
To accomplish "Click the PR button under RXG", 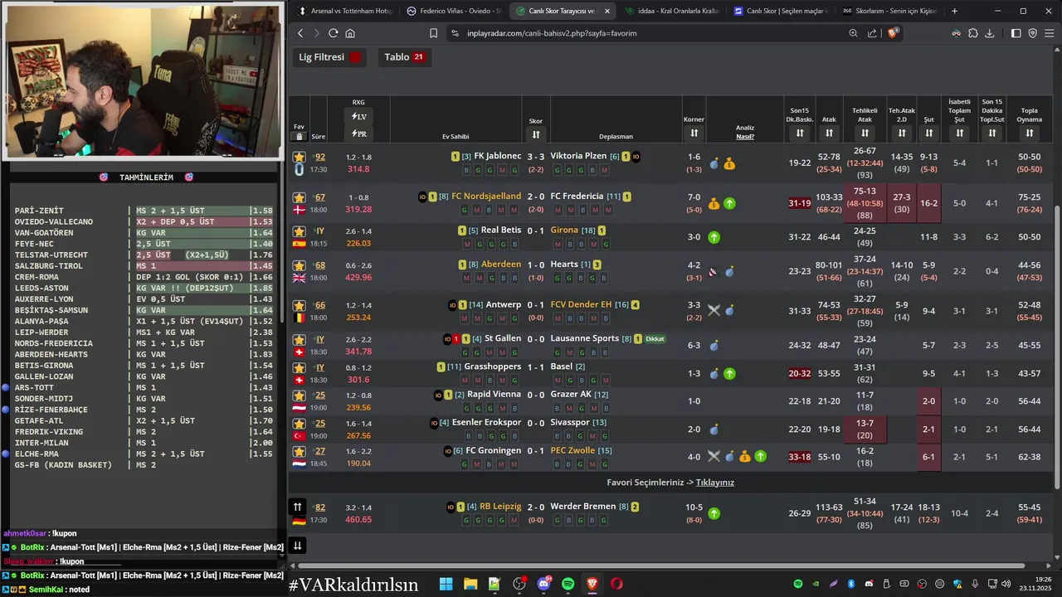I will [x=358, y=133].
